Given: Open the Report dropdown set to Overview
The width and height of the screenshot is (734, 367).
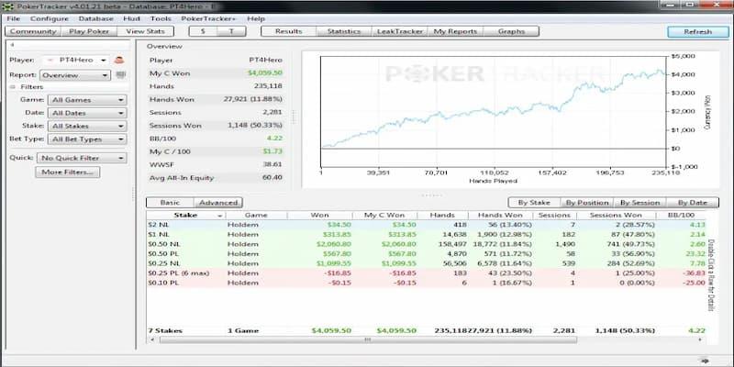Looking at the screenshot, I should [x=75, y=75].
